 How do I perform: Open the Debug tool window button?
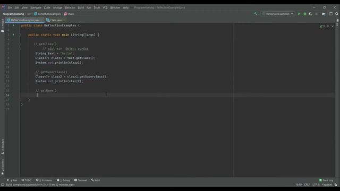63,180
